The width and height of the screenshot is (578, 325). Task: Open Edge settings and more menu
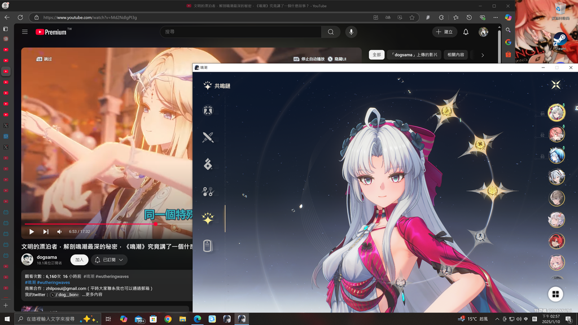(x=496, y=17)
